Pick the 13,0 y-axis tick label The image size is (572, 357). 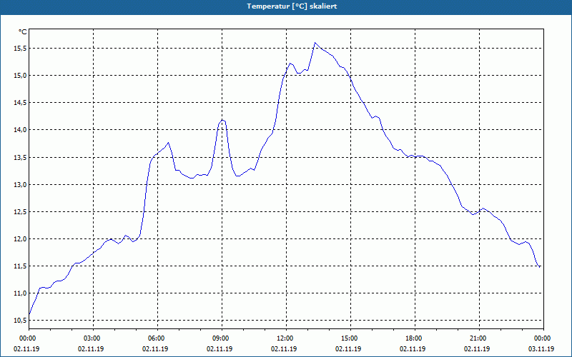(x=19, y=184)
